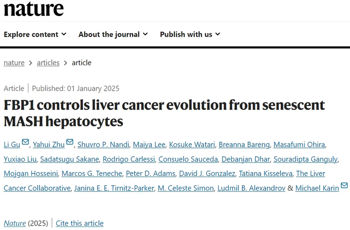Click the email envelope icon next to Michael Karin
The width and height of the screenshot is (350, 230).
tap(344, 185)
